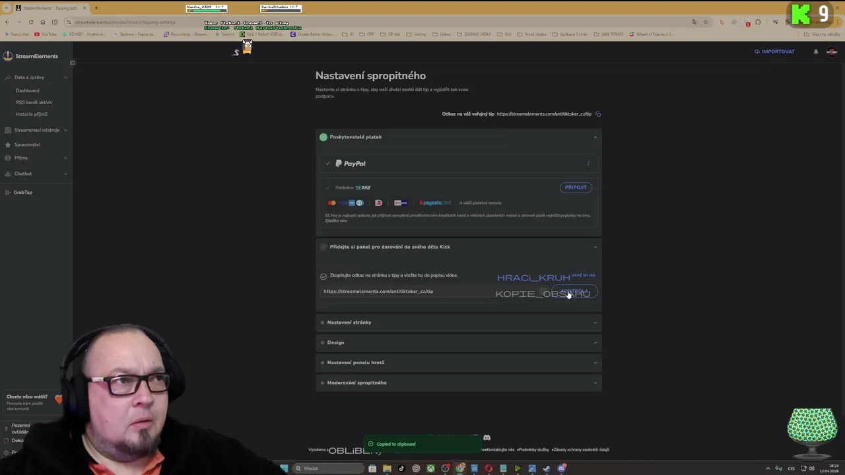Viewport: 845px width, 475px height.
Task: Open Opera browser from the taskbar
Action: pyautogui.click(x=489, y=468)
